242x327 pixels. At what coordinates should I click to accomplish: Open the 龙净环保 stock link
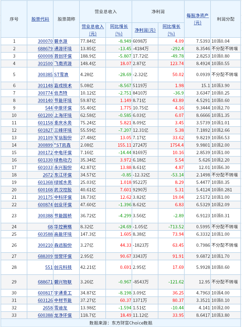click(63, 315)
